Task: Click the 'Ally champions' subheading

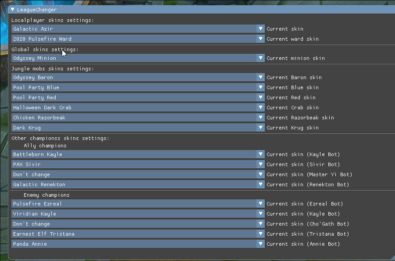Action: tap(45, 146)
